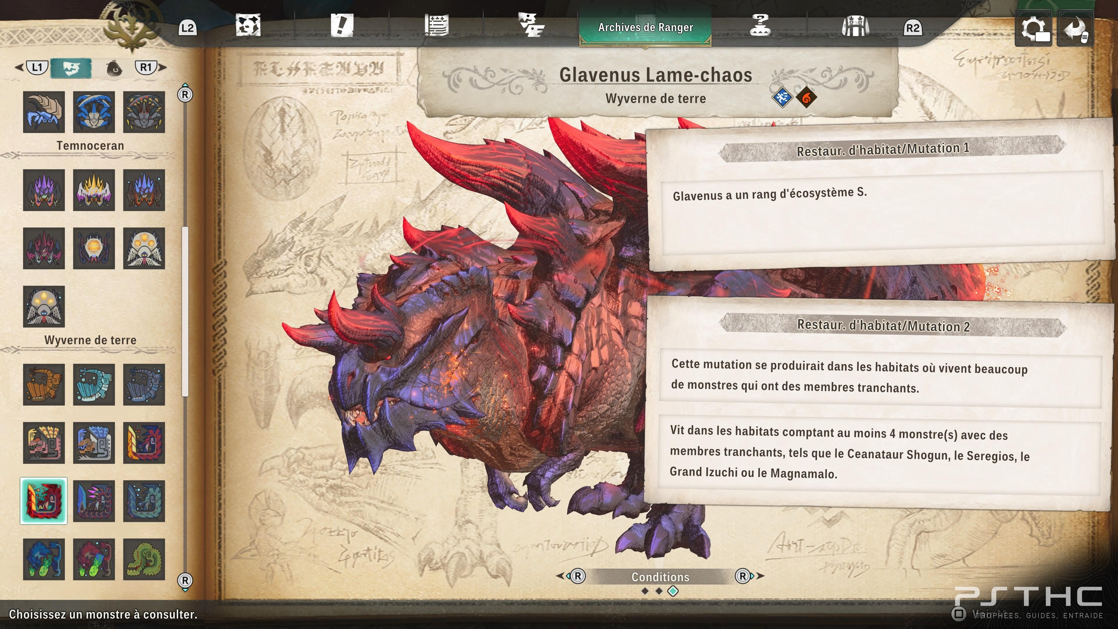1118x629 pixels.
Task: Select the crimson wyvern icon with green claws
Action: tap(94, 559)
